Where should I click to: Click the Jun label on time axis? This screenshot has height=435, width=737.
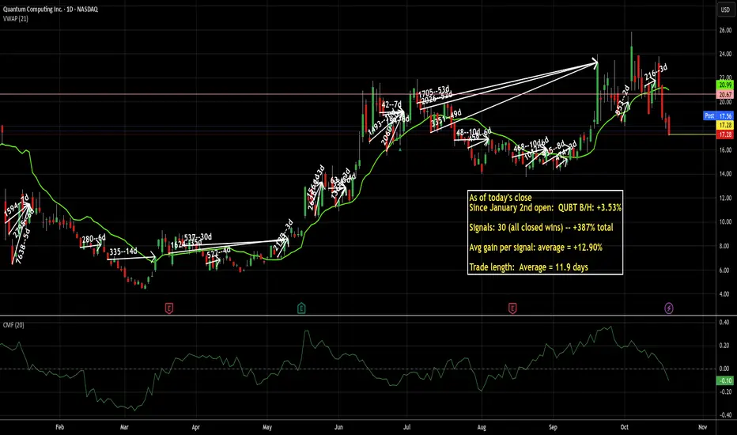pyautogui.click(x=338, y=427)
